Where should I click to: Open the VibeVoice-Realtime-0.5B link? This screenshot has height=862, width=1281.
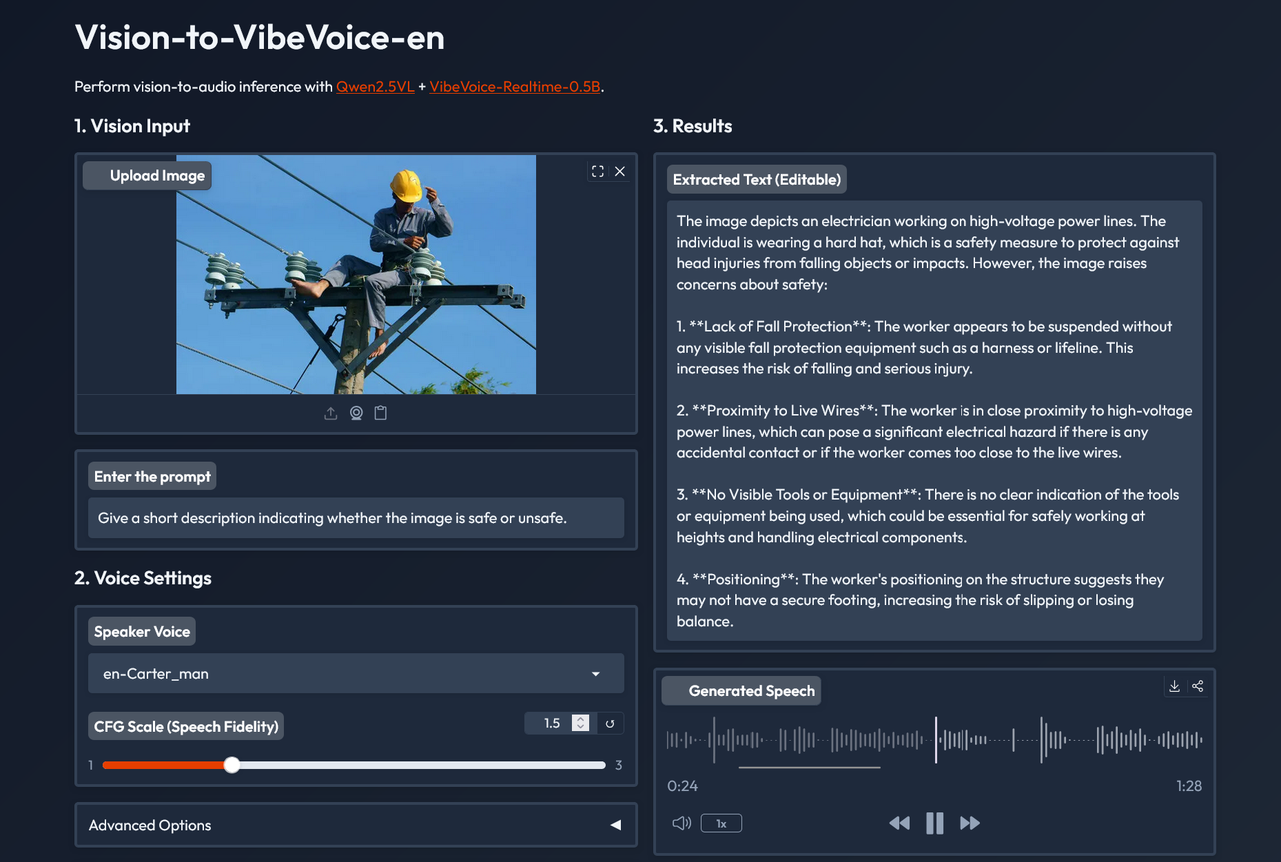coord(515,87)
